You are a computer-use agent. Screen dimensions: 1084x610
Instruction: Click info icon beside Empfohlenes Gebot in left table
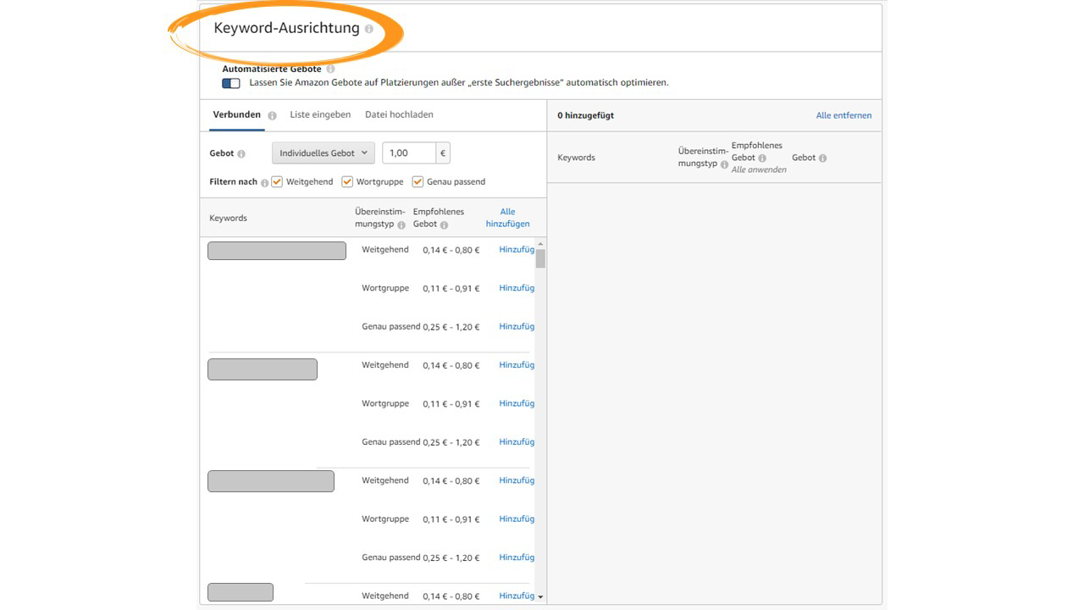444,225
